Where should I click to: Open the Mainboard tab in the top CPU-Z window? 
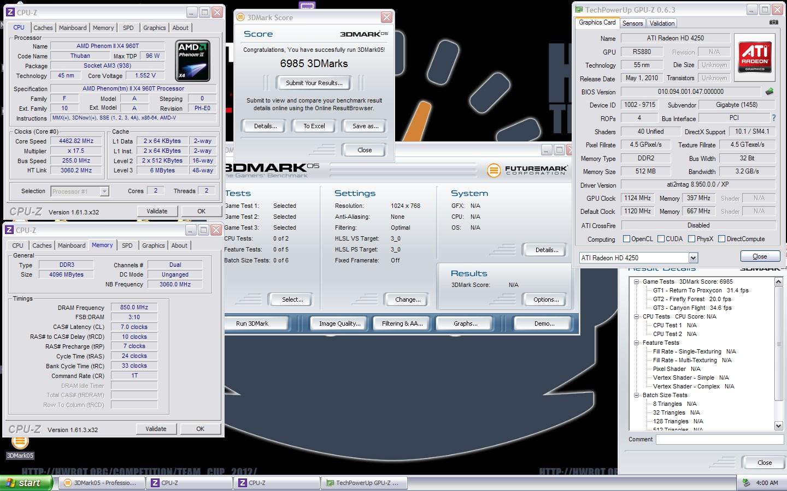(73, 28)
